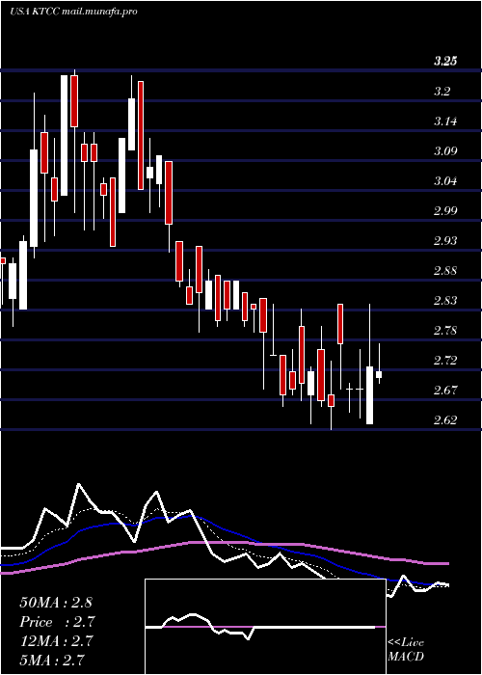
Task: Click the '5MA : 2.7' legend entry
Action: 51,660
